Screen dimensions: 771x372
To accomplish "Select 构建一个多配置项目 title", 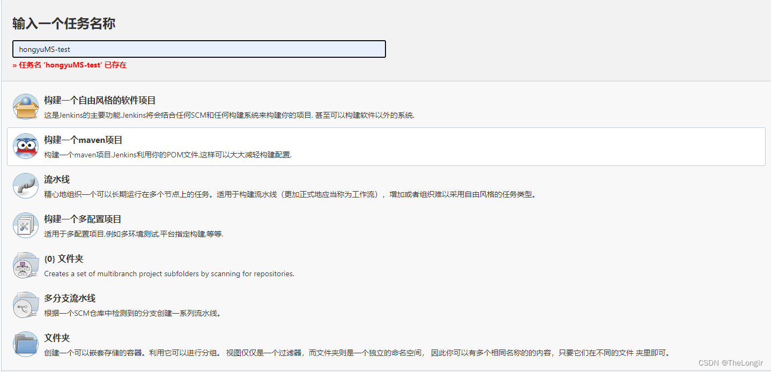I will [x=83, y=219].
